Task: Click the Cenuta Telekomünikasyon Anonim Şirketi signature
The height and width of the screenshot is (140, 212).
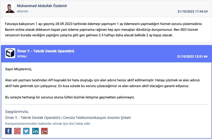Action: 97,118
